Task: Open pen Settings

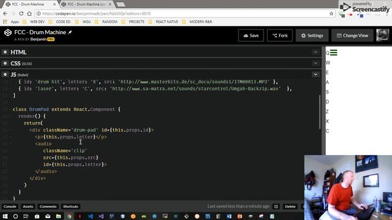Action: coord(312,35)
